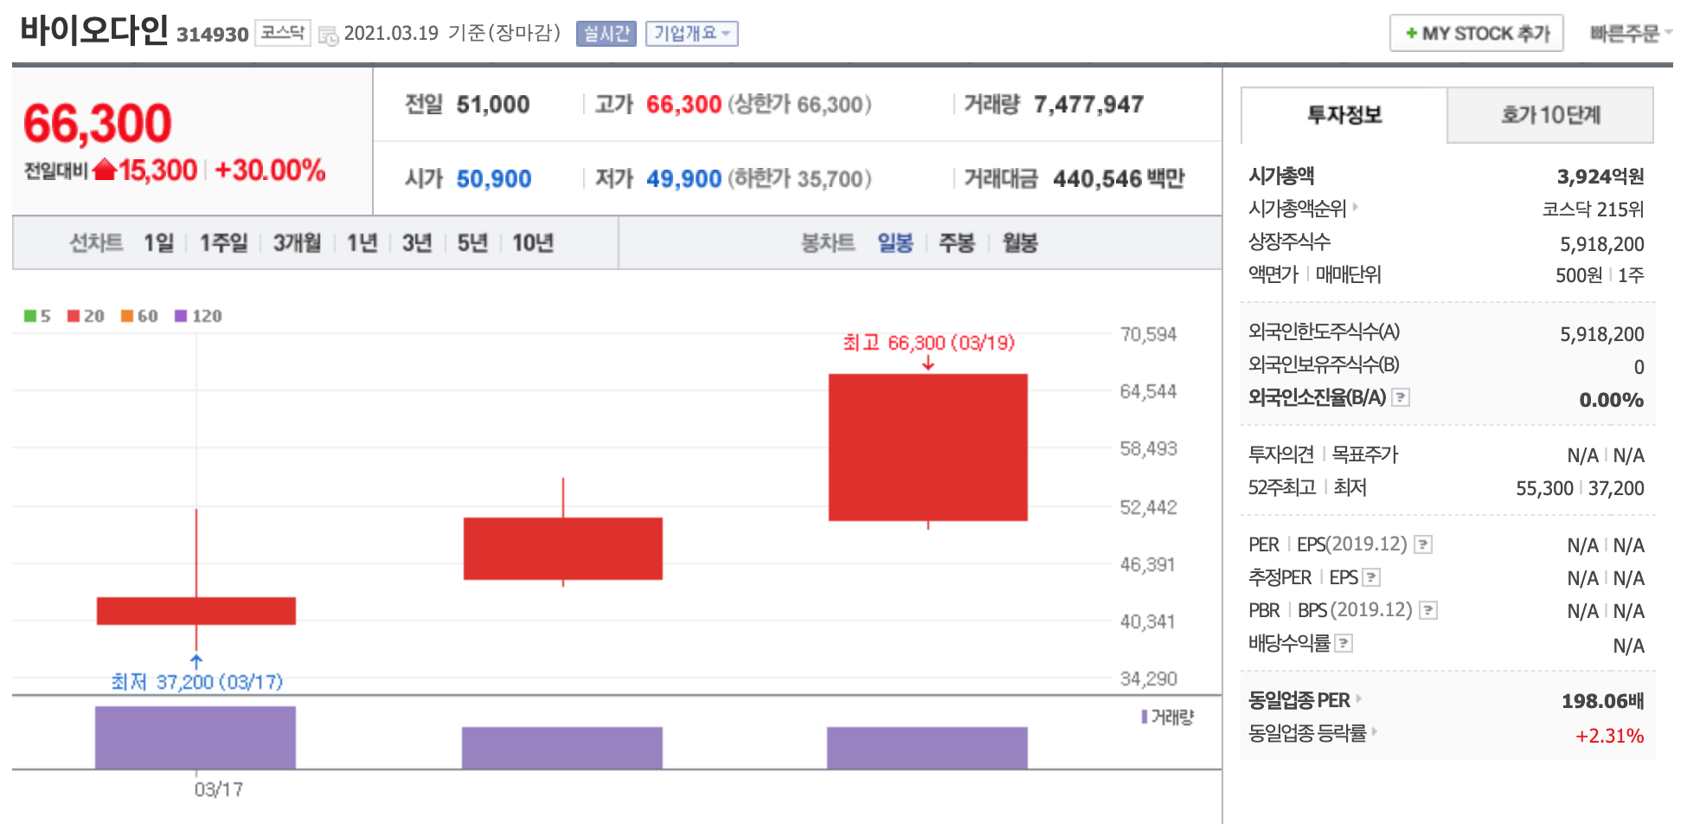The image size is (1687, 824).
Task: Click the 코스닥 market badge
Action: click(283, 33)
